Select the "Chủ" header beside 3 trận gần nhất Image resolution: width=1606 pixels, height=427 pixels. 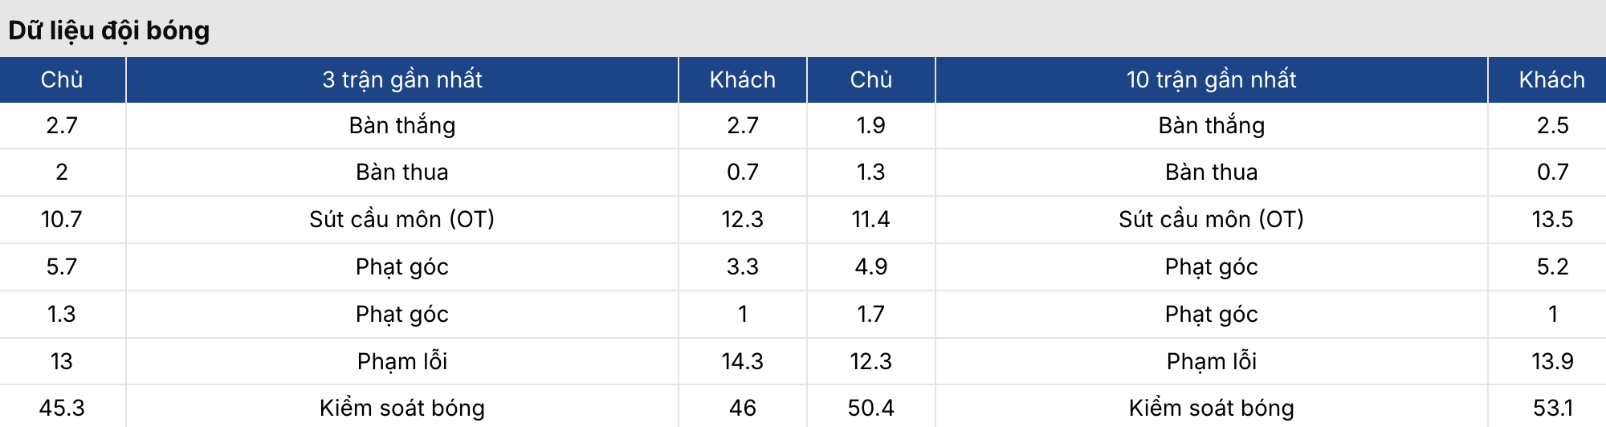click(62, 79)
